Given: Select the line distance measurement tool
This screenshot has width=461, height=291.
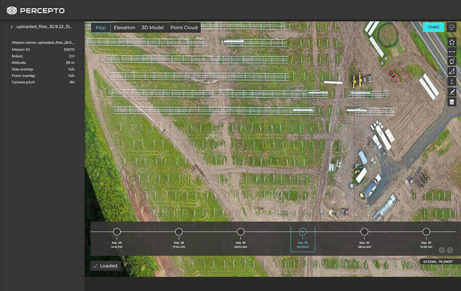Looking at the screenshot, I should [451, 52].
